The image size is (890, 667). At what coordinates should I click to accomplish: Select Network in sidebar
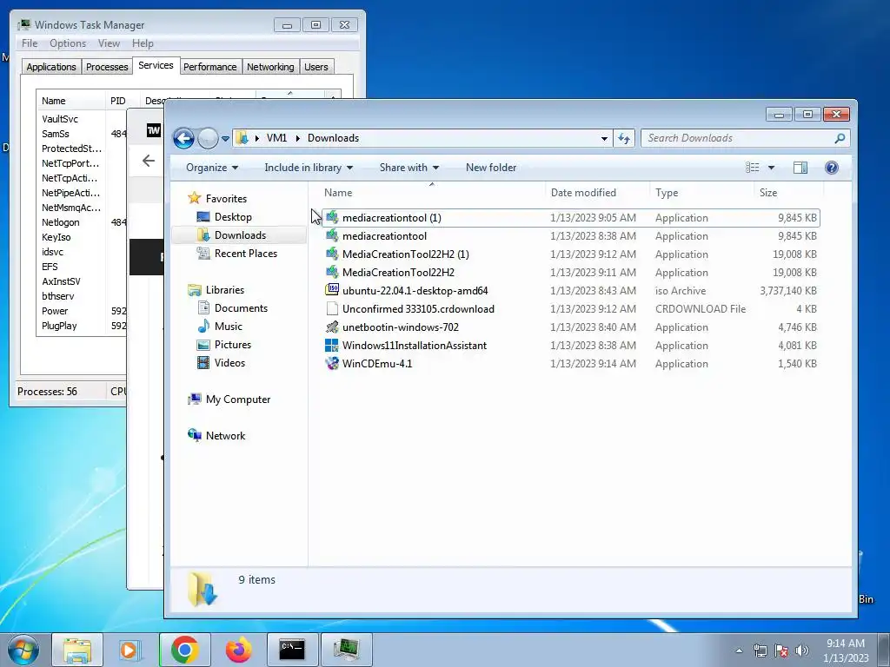pos(225,436)
